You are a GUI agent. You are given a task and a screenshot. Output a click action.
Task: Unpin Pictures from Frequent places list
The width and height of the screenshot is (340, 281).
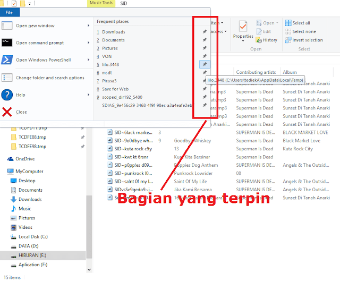coord(205,48)
